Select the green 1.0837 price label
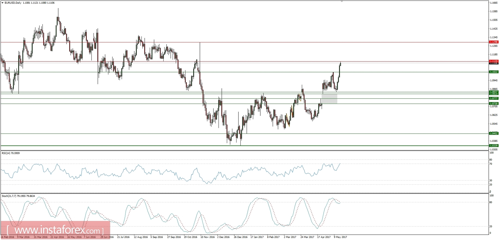The width and height of the screenshot is (499, 240). coord(494,92)
